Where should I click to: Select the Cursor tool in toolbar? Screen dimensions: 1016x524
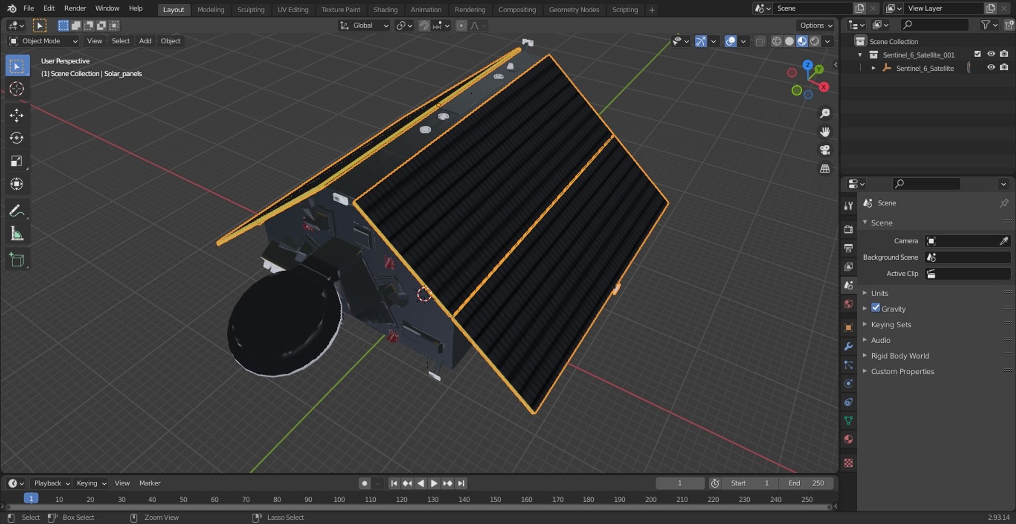point(17,89)
